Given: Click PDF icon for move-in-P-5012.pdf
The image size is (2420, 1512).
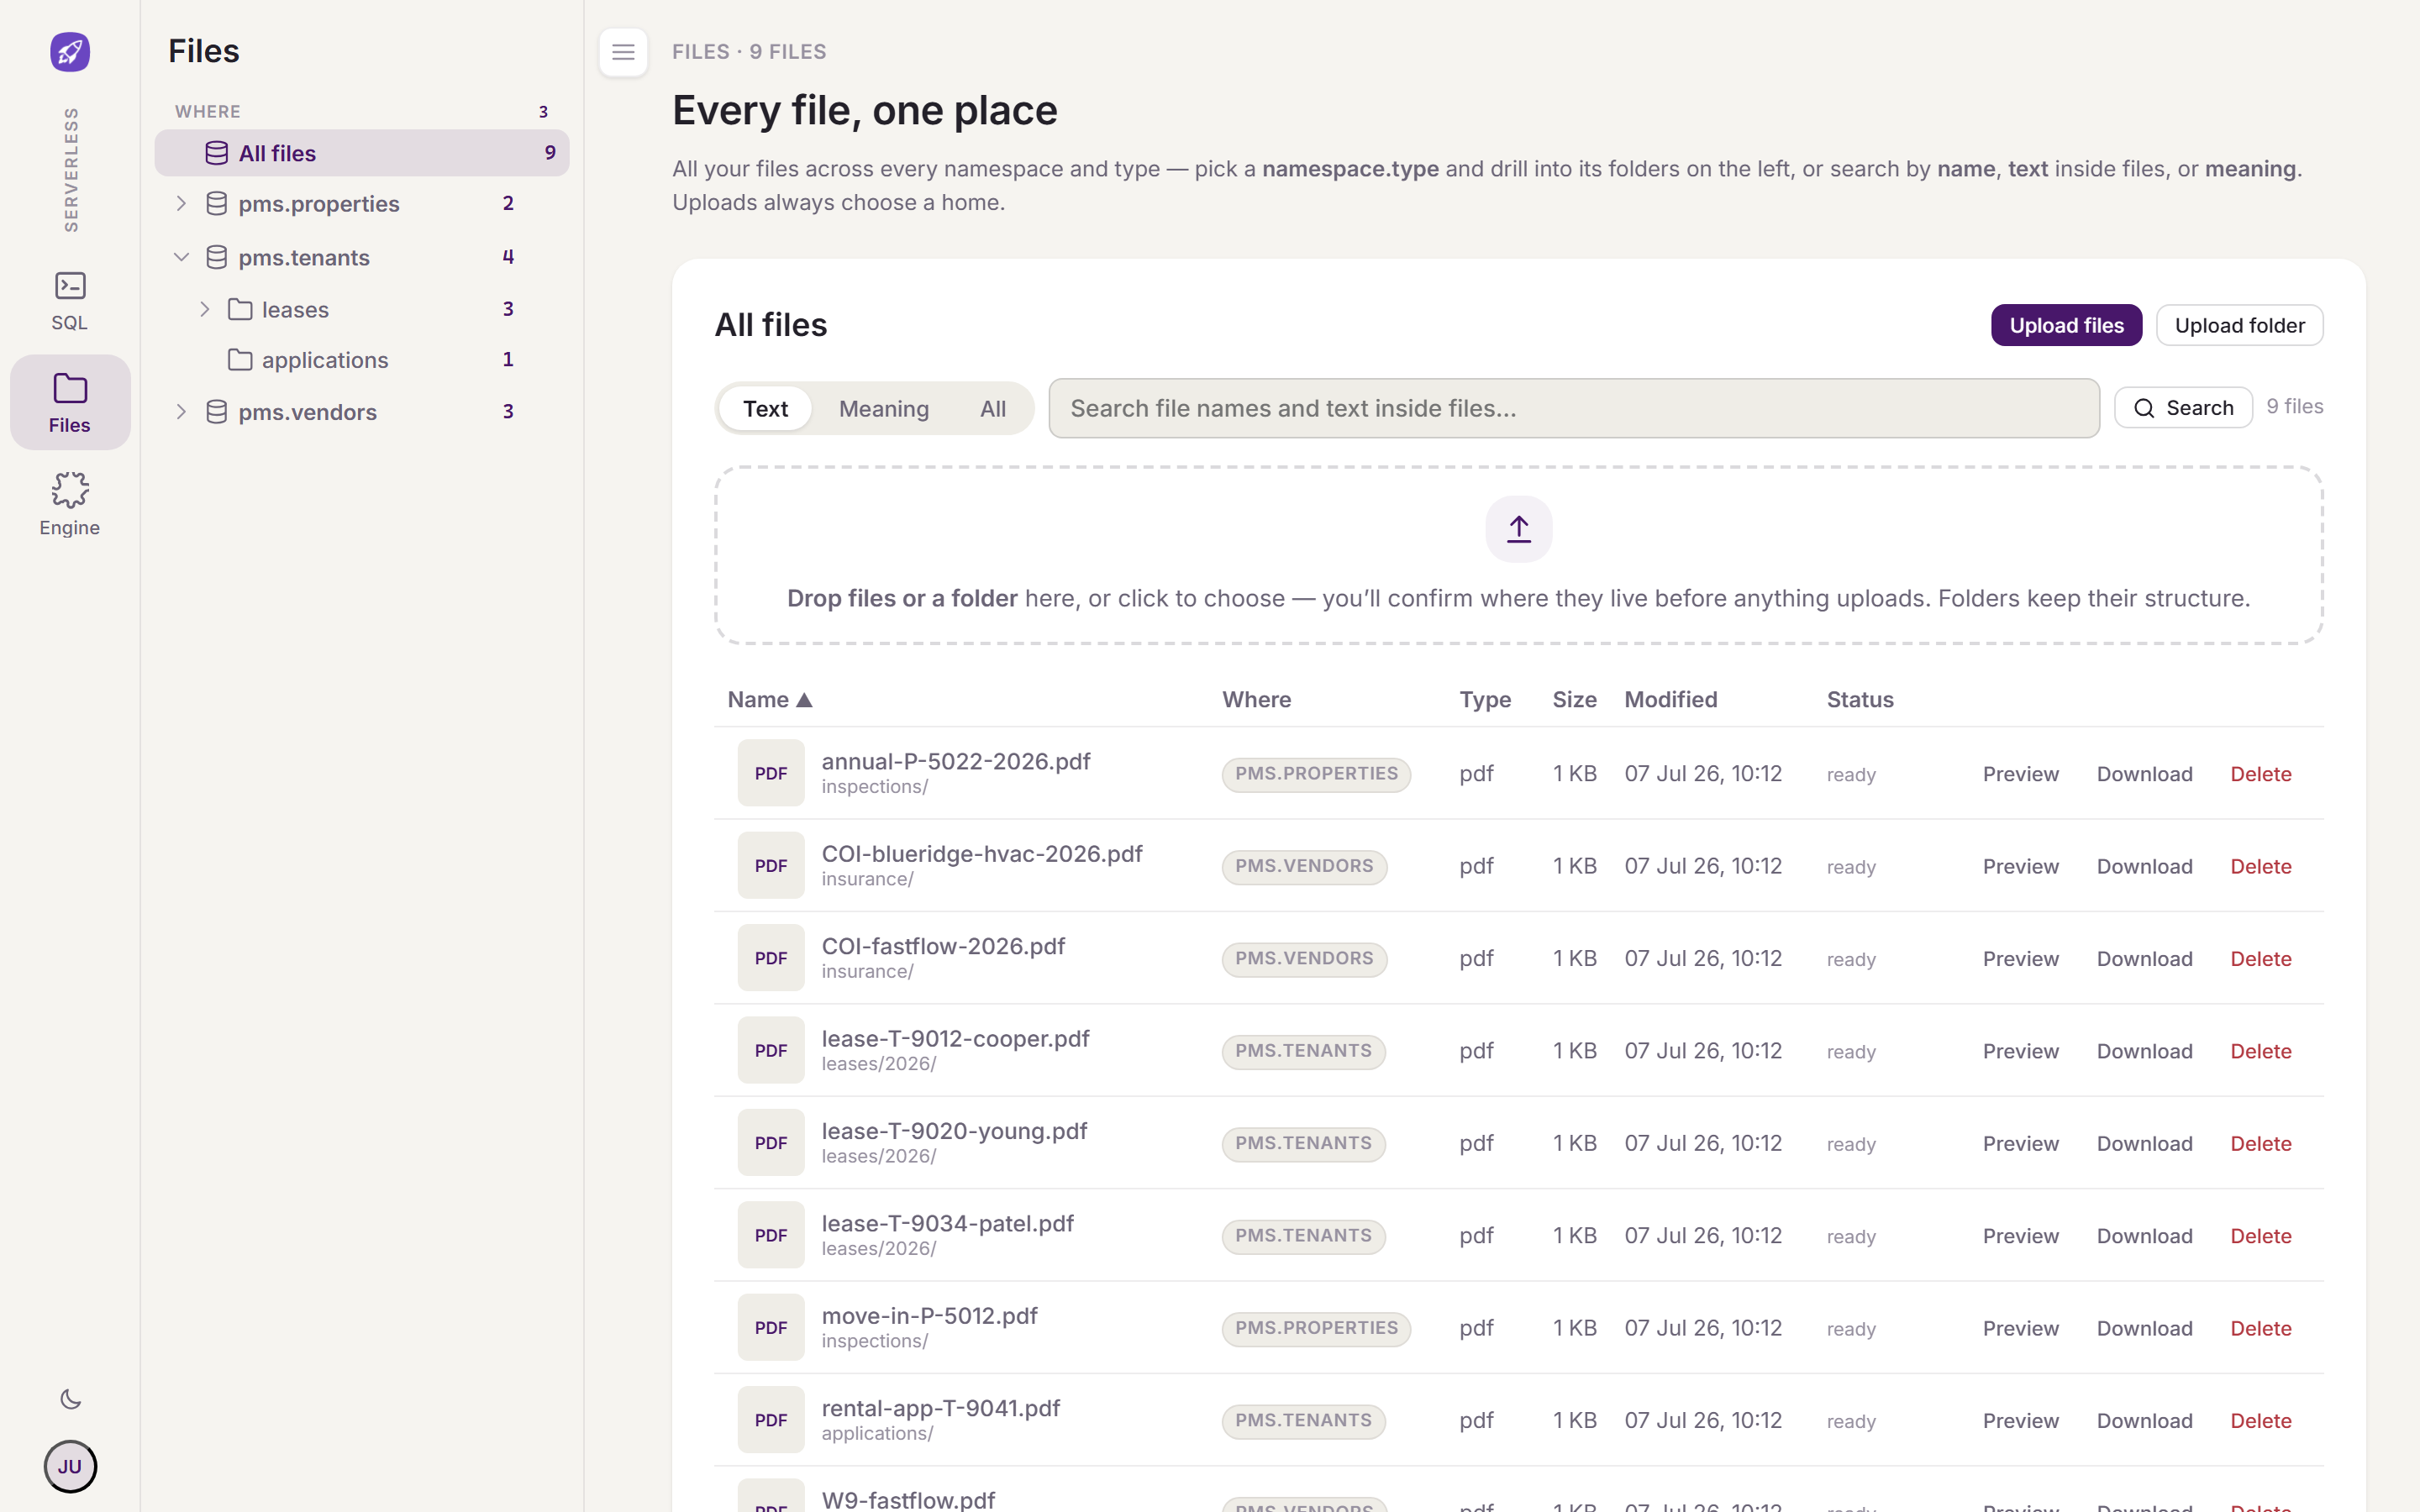Looking at the screenshot, I should coord(771,1327).
